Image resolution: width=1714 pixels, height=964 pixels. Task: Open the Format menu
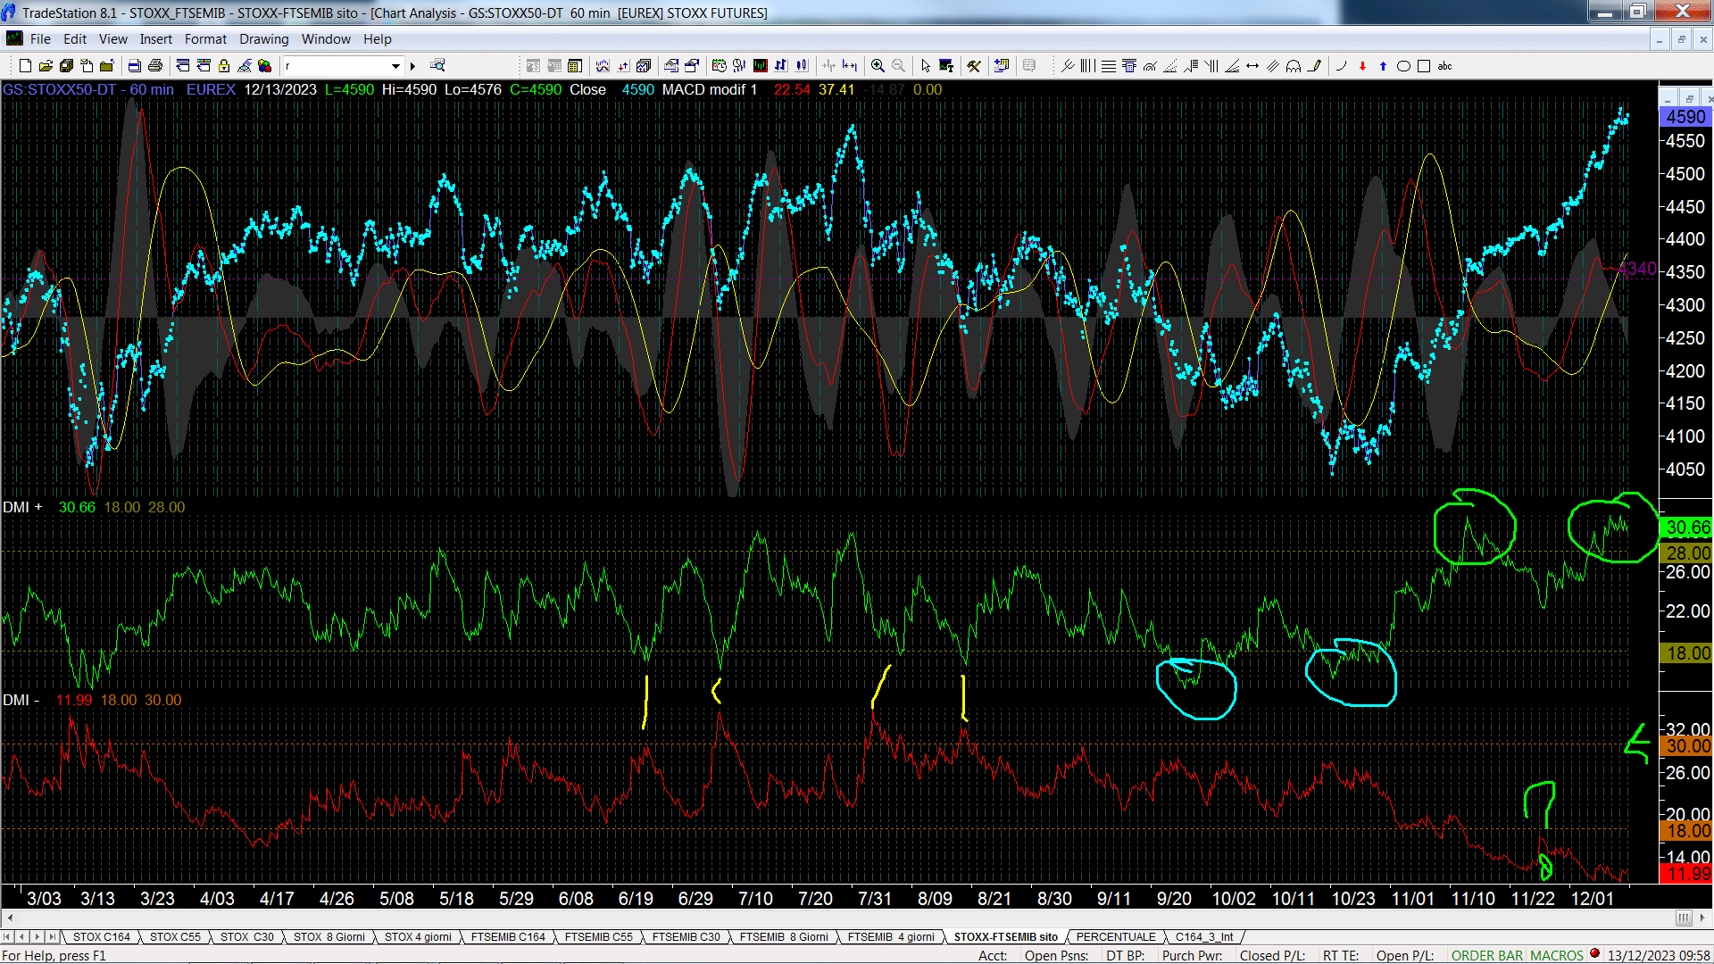pos(205,39)
